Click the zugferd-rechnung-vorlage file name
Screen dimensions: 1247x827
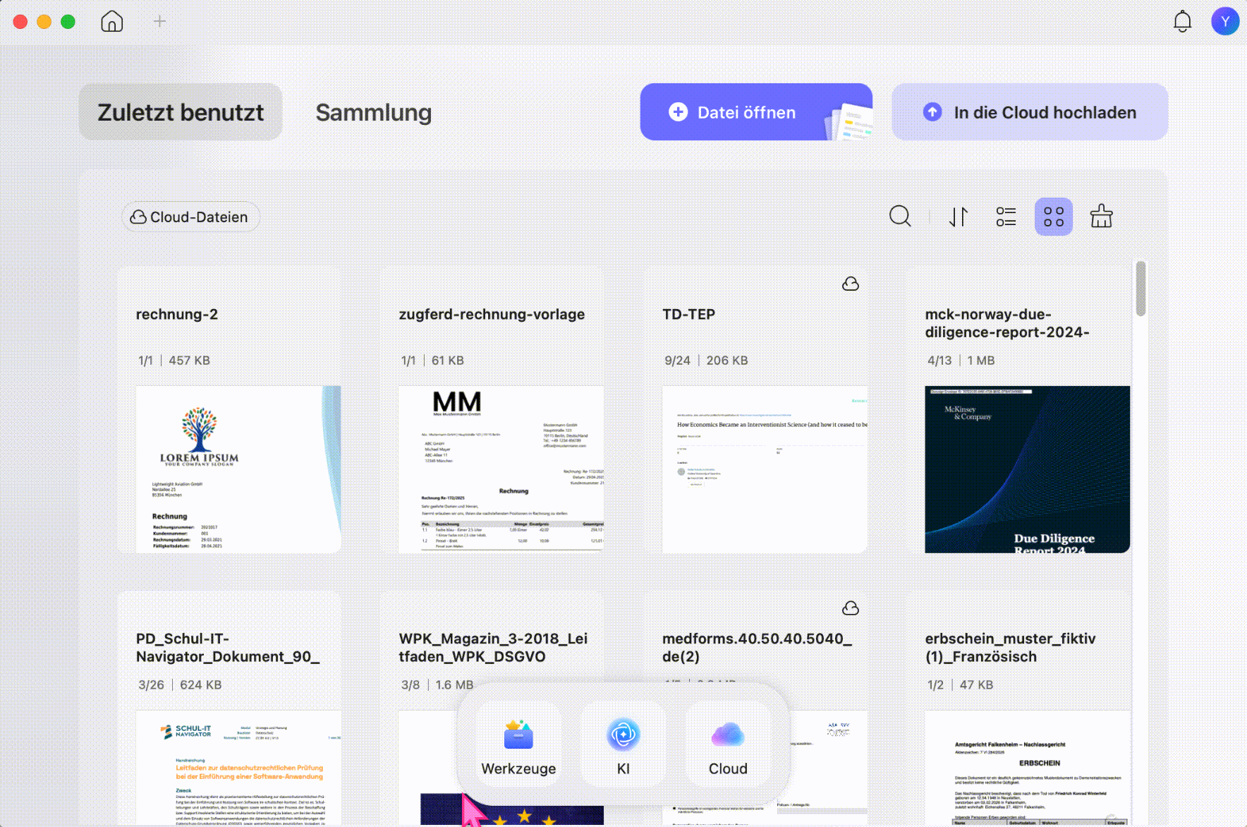[492, 315]
